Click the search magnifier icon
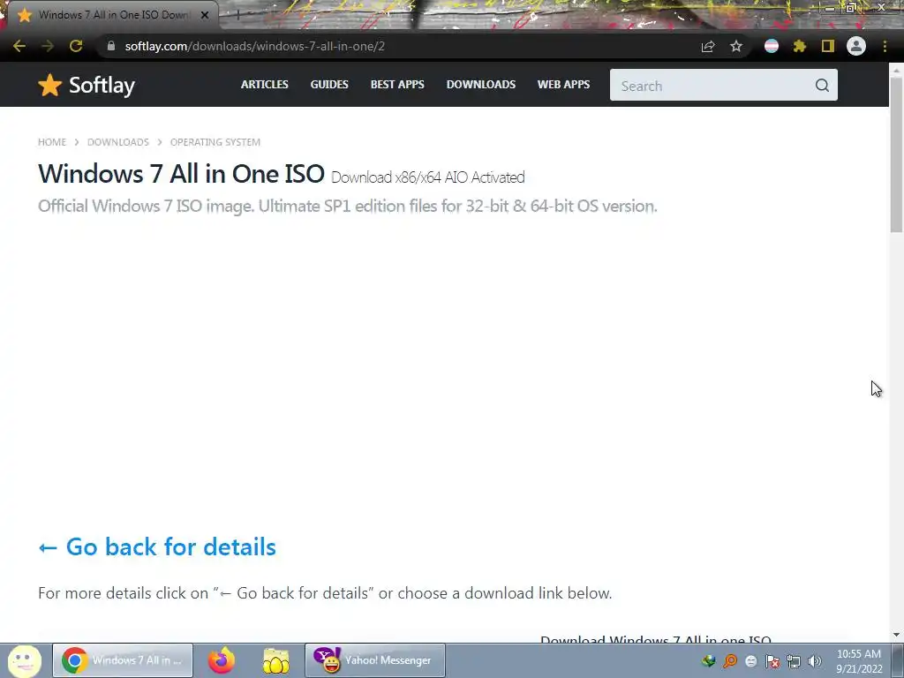 click(x=822, y=86)
